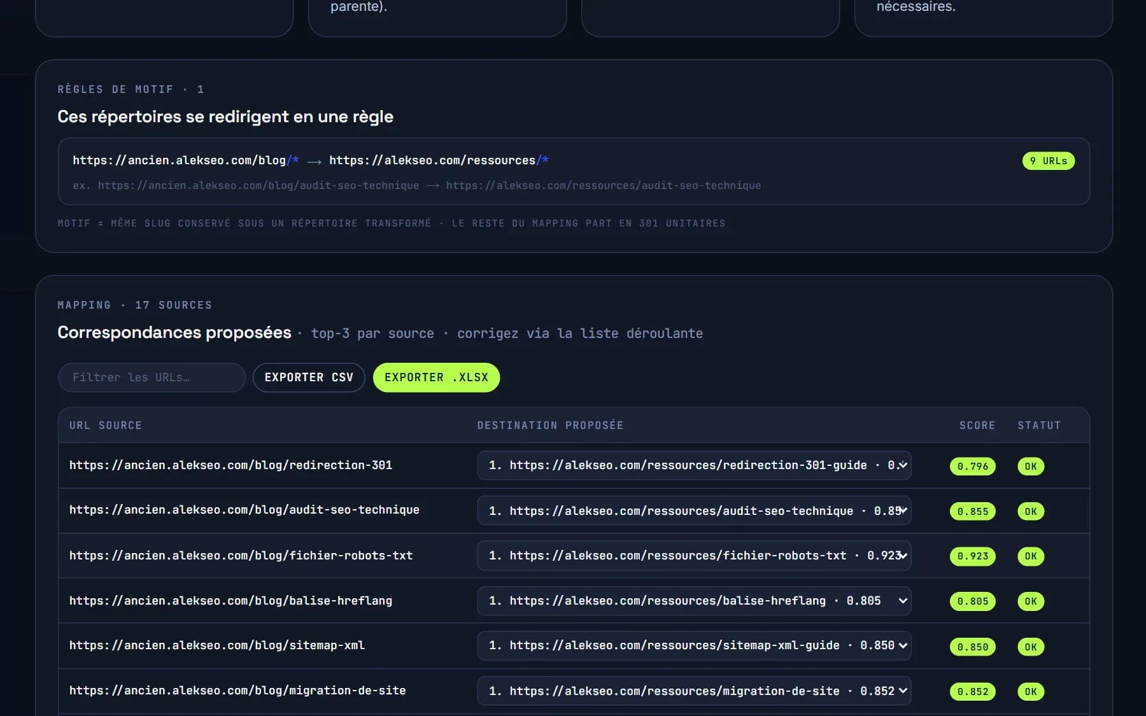The height and width of the screenshot is (716, 1146).
Task: Click OK status badge for redirection-301 row
Action: point(1031,466)
